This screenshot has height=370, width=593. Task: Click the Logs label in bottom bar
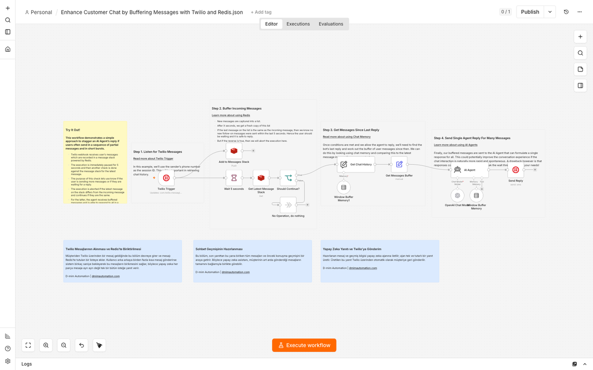point(27,364)
